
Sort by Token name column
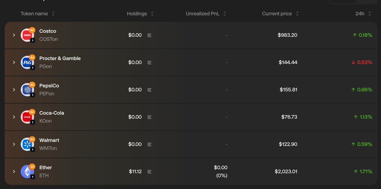pyautogui.click(x=38, y=14)
